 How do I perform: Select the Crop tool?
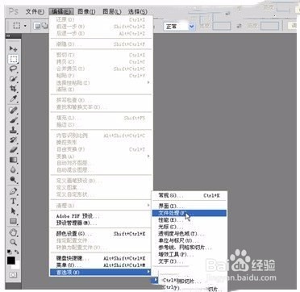point(13,89)
